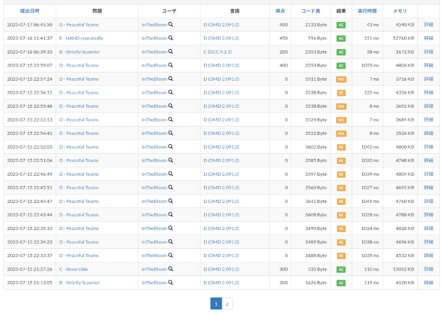Click search icon in the 2023-07-16 11:41:37 row
The image size is (442, 317).
(170, 38)
